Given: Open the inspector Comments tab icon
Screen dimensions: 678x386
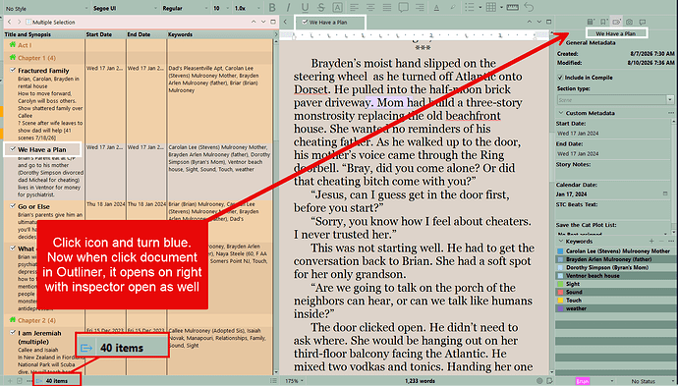Looking at the screenshot, I should point(643,22).
